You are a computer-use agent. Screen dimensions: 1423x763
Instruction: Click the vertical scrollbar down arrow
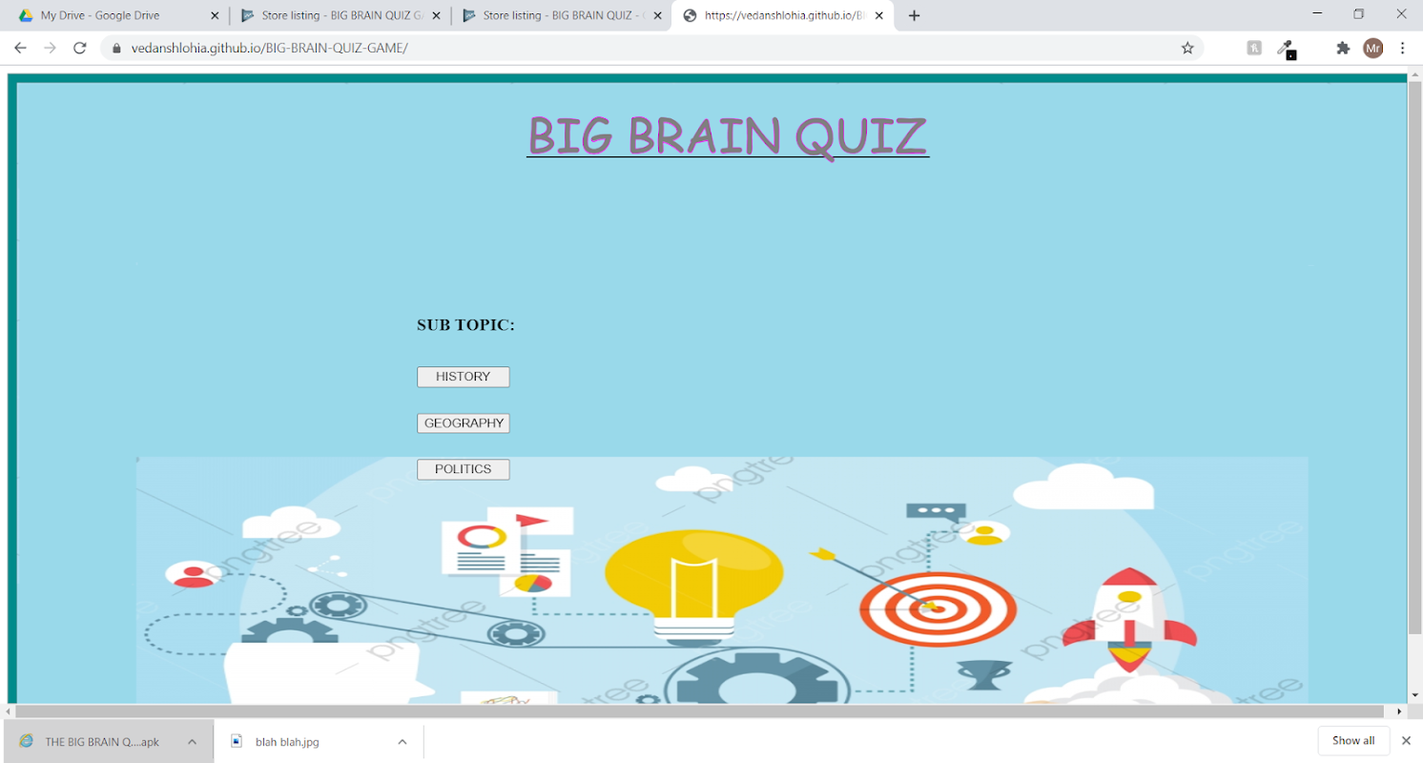(x=1414, y=696)
